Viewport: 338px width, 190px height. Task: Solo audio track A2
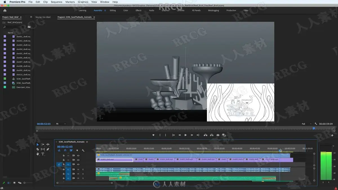point(83,174)
